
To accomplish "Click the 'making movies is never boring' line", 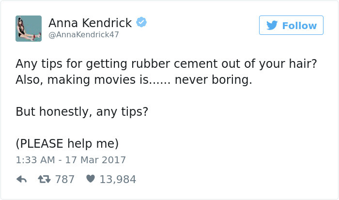I will 134,80.
